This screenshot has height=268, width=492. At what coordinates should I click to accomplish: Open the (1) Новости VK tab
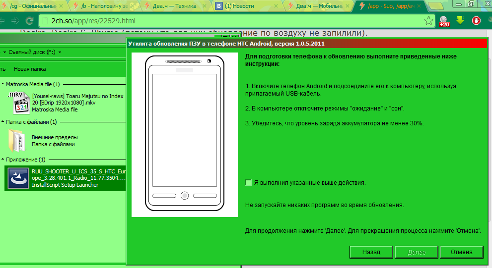coord(246,5)
